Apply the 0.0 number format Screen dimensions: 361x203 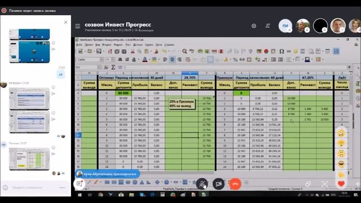(242, 60)
